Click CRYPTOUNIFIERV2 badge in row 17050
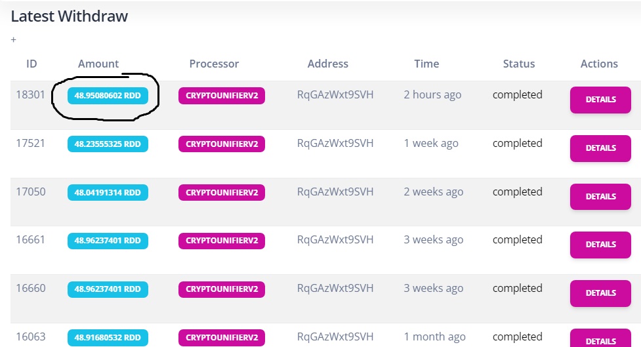Screen dimensions: 641x347 222,192
